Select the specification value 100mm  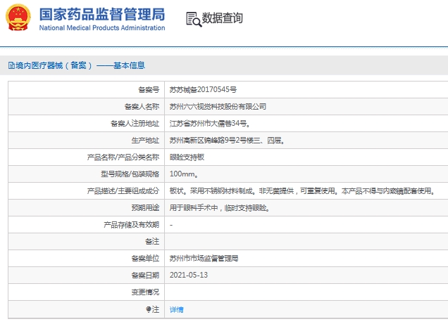click(x=184, y=174)
